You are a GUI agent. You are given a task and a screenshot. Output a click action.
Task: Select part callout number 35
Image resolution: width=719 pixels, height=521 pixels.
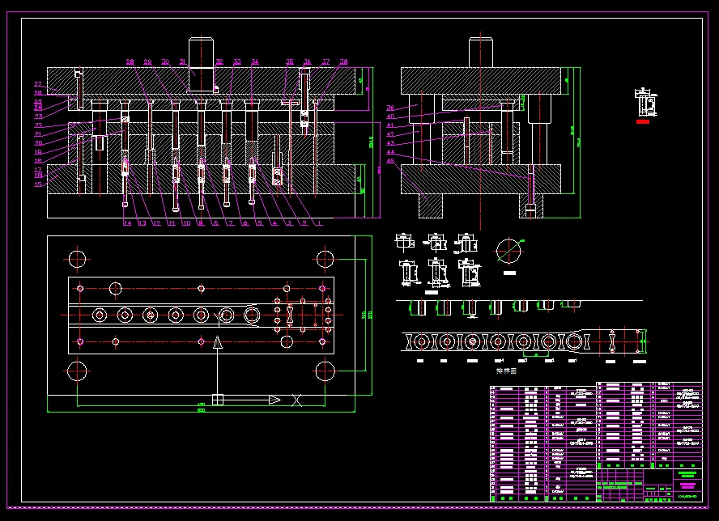click(x=290, y=61)
